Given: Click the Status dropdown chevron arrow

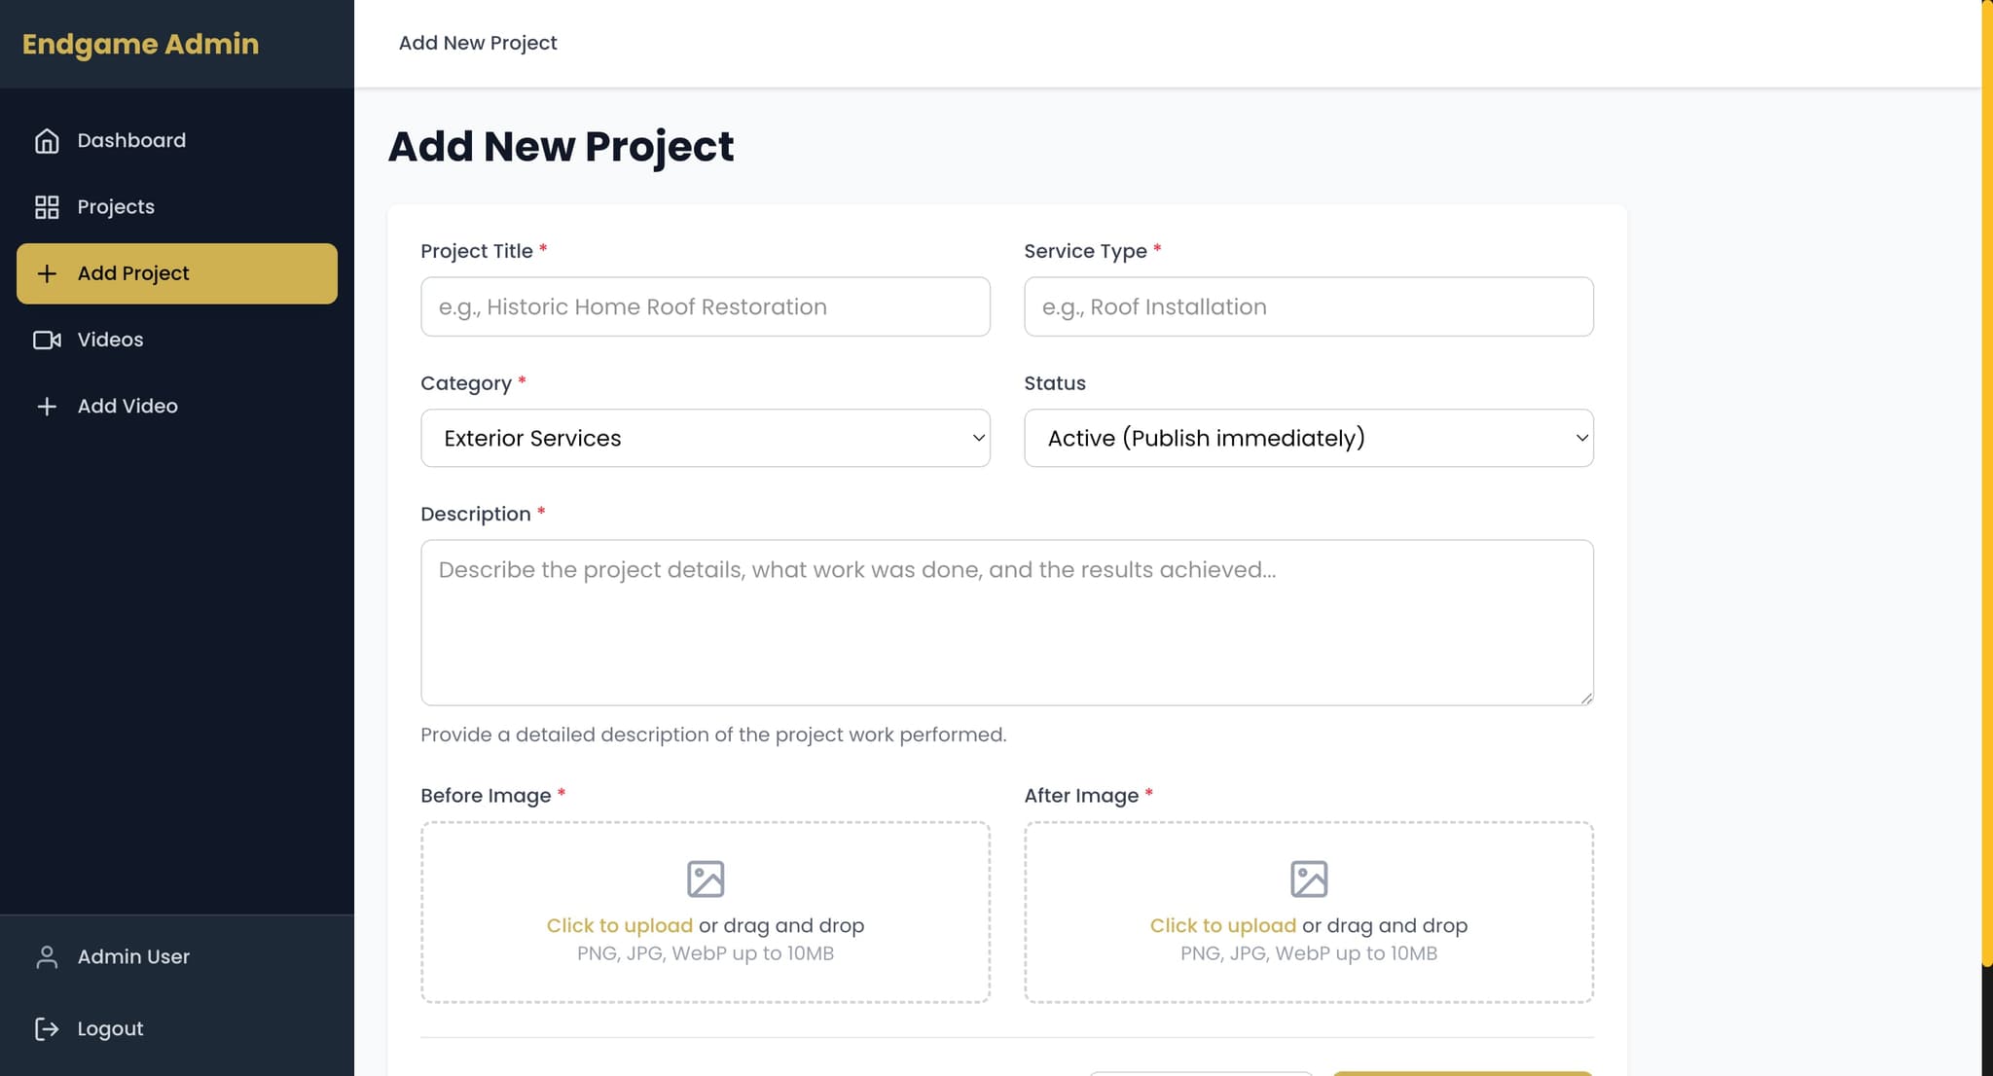Looking at the screenshot, I should [1581, 438].
